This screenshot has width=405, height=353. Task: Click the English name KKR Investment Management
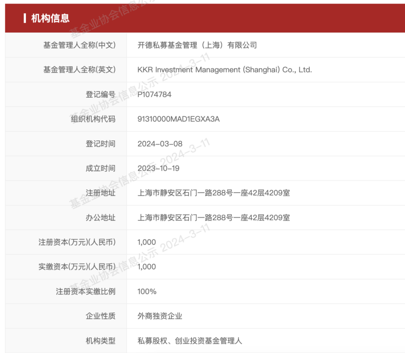coord(224,70)
